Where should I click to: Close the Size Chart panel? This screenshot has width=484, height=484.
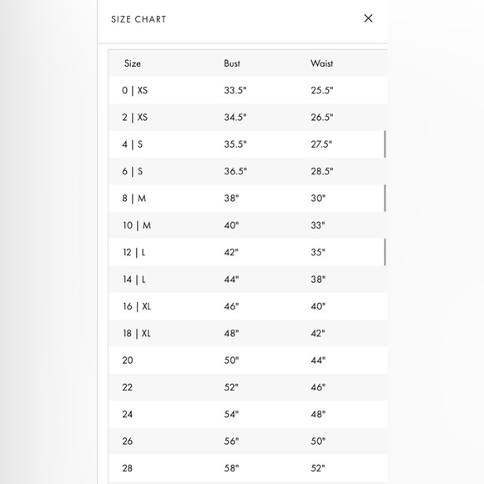point(368,18)
